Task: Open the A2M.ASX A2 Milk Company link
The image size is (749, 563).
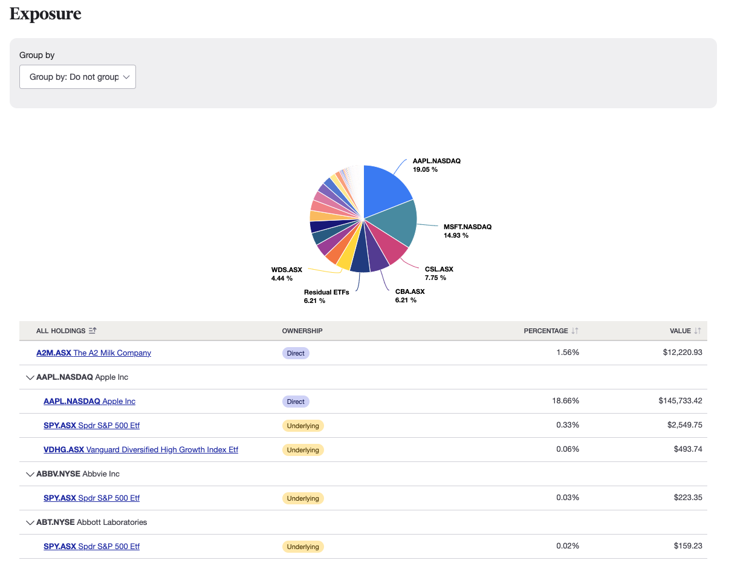Action: coord(94,353)
